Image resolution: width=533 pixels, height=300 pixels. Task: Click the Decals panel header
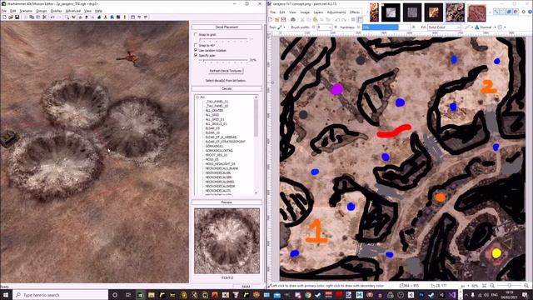pyautogui.click(x=227, y=88)
